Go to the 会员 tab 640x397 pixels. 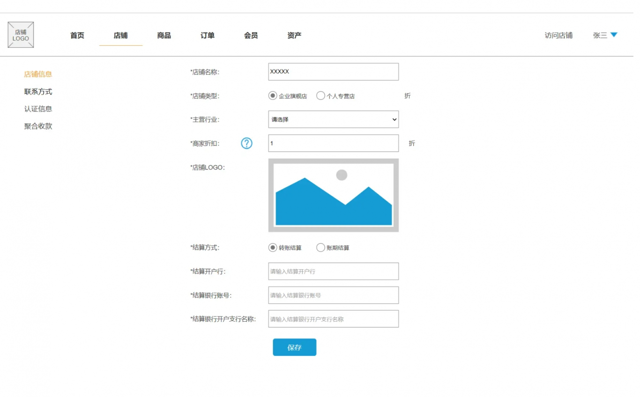click(251, 36)
